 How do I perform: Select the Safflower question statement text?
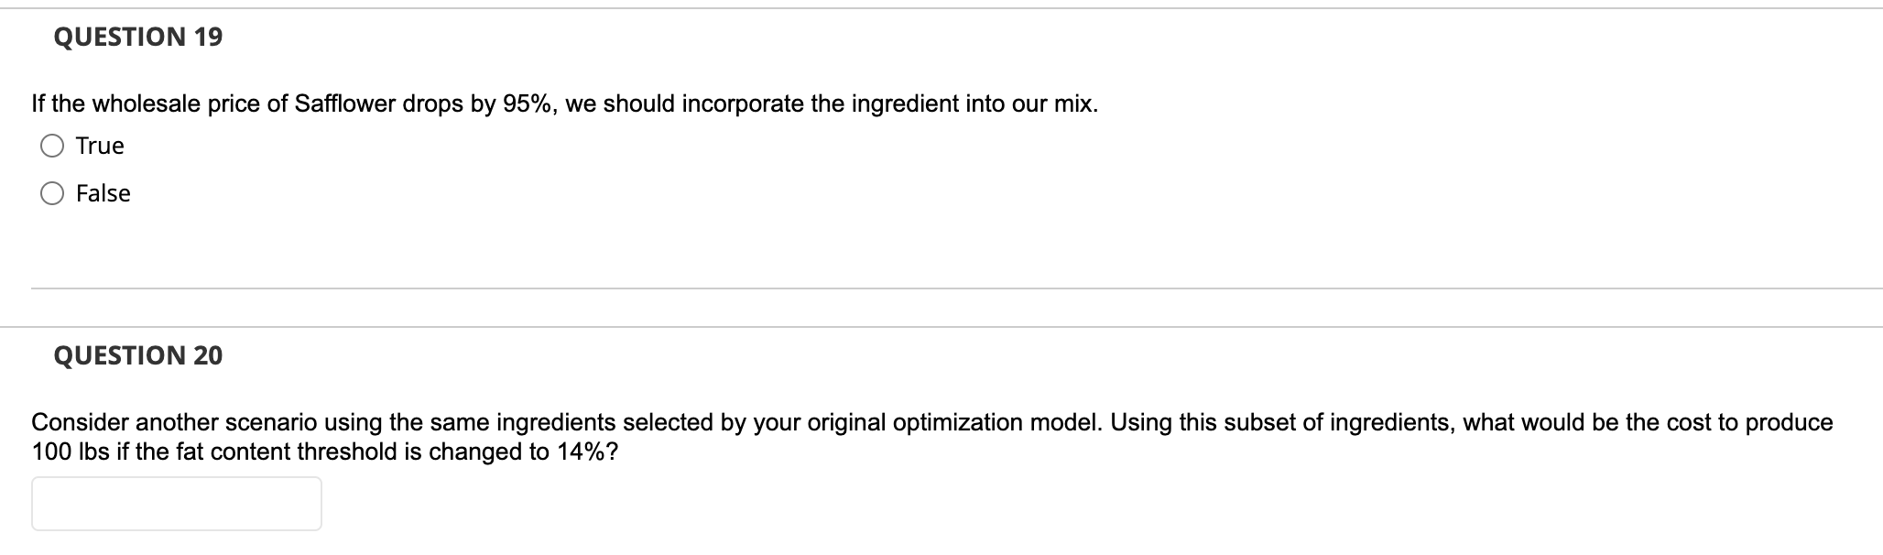[x=563, y=103]
